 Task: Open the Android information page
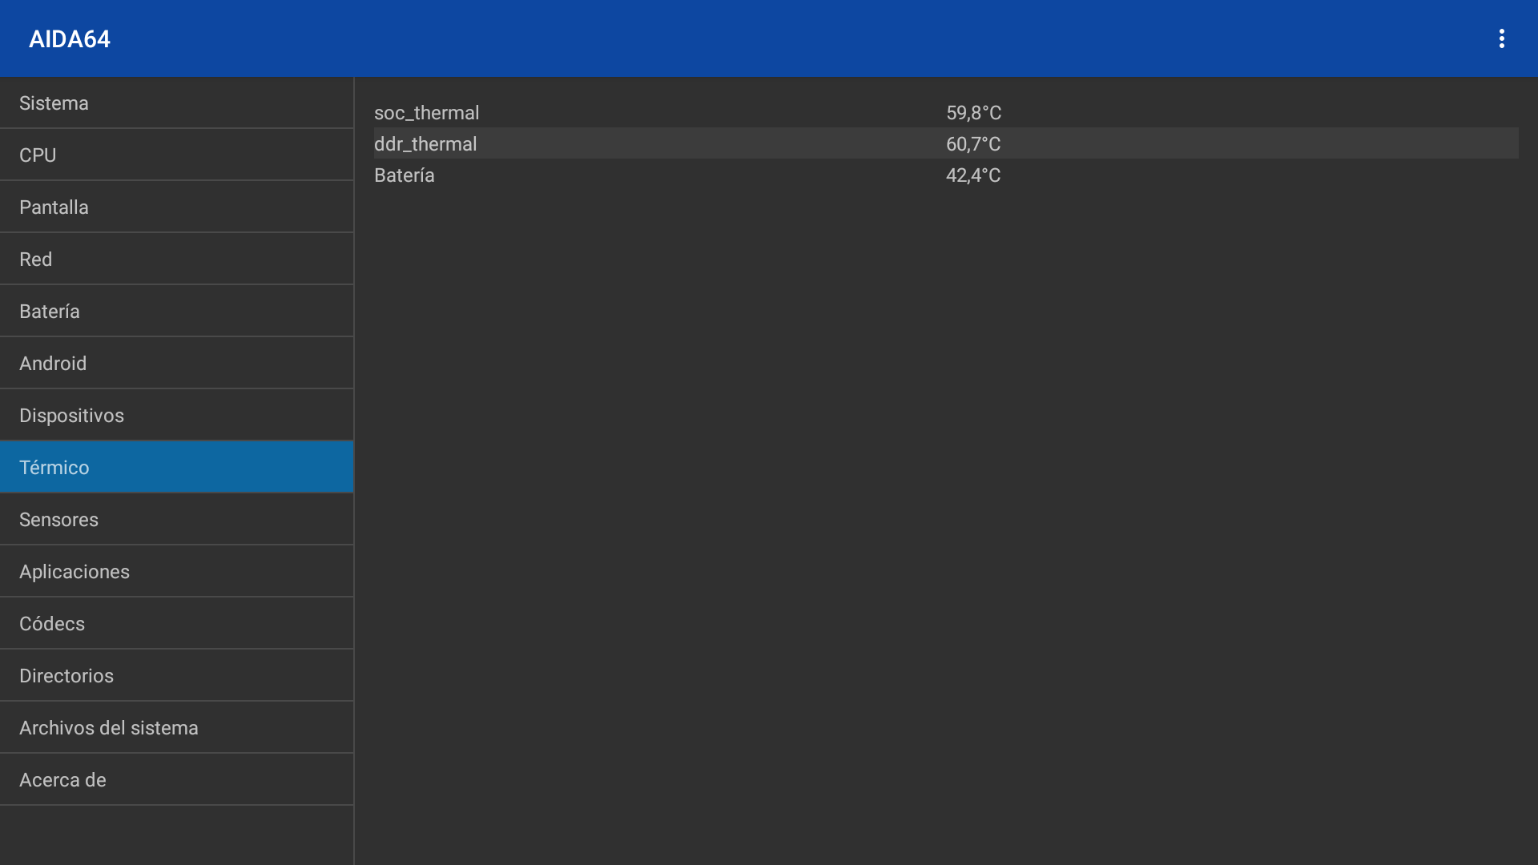click(176, 364)
